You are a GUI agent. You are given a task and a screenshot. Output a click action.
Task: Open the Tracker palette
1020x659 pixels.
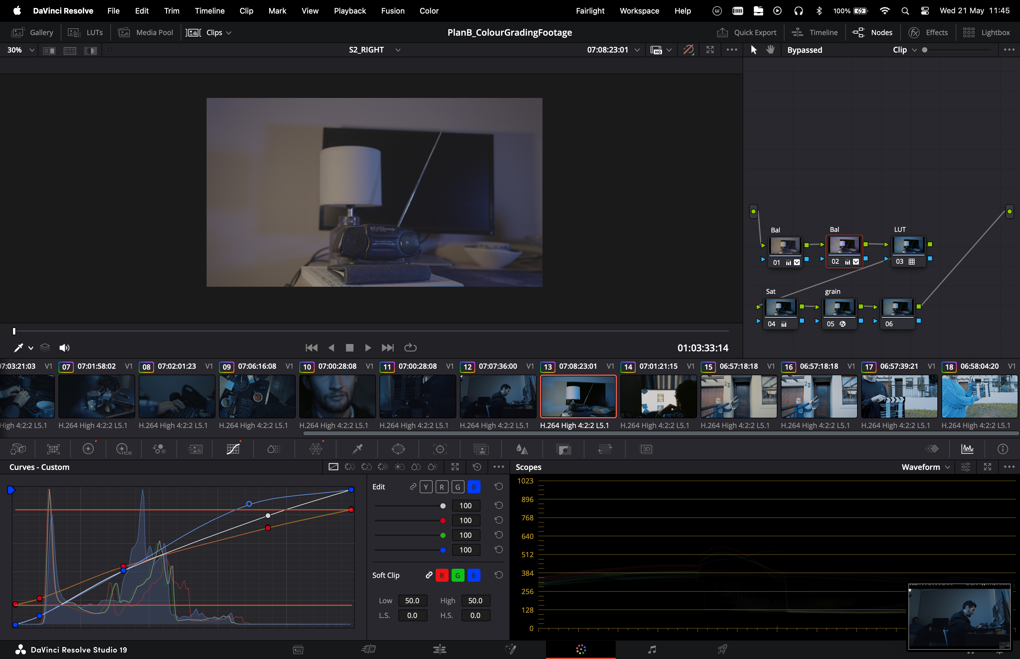point(439,449)
